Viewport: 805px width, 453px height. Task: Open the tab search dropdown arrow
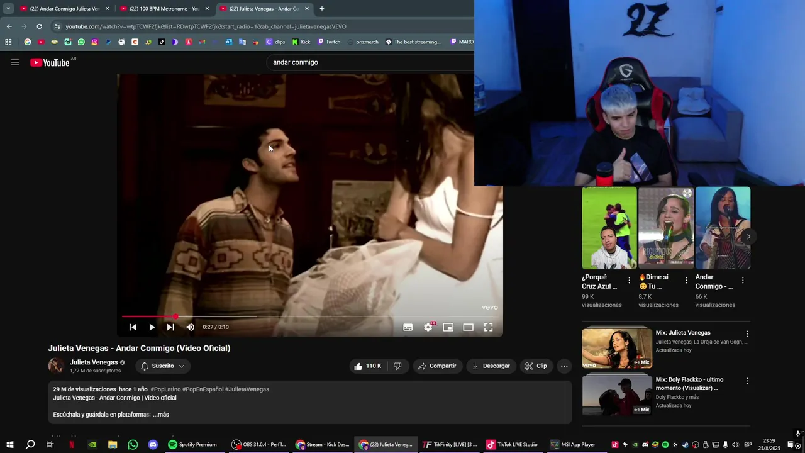point(8,9)
